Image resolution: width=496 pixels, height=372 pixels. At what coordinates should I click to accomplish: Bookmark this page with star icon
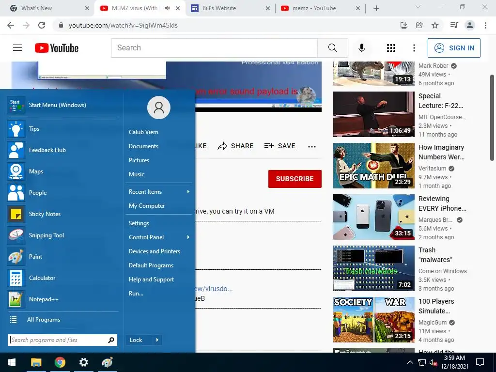[435, 25]
